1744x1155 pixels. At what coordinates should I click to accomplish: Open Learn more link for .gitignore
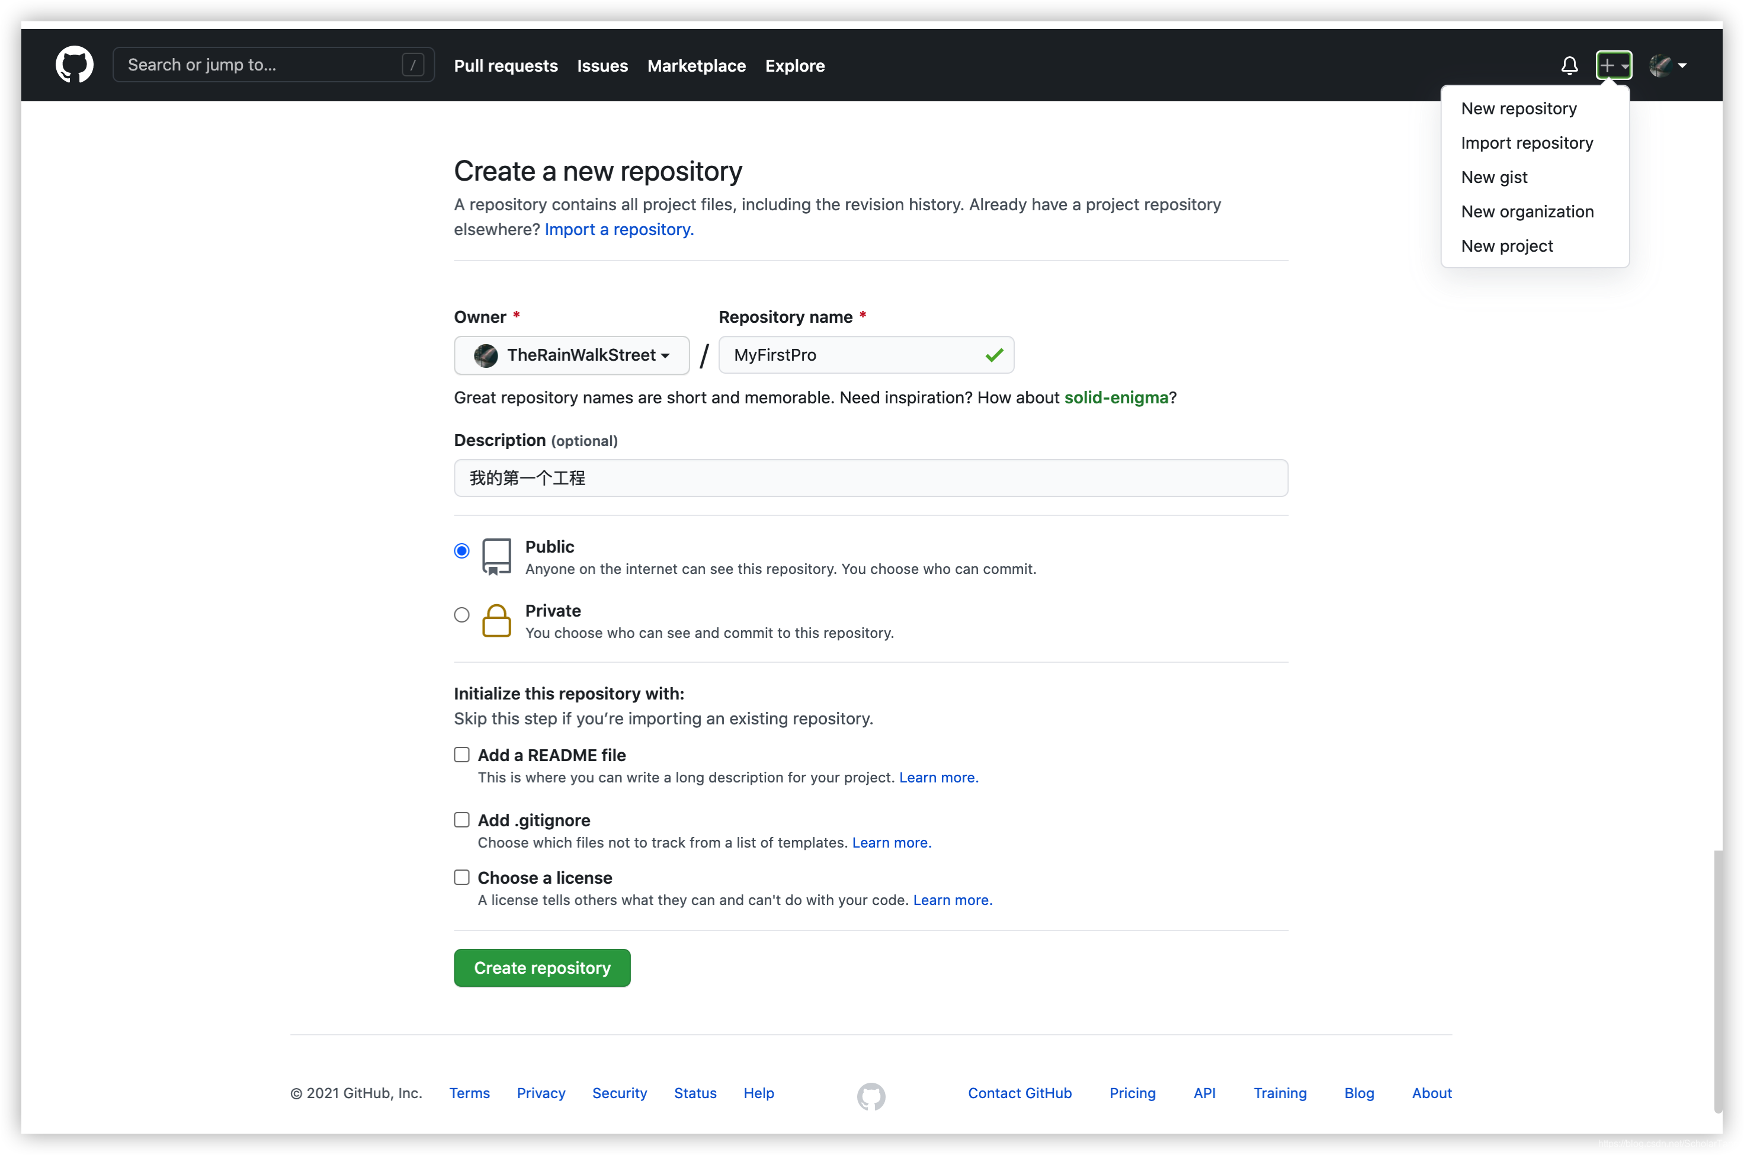(x=891, y=842)
